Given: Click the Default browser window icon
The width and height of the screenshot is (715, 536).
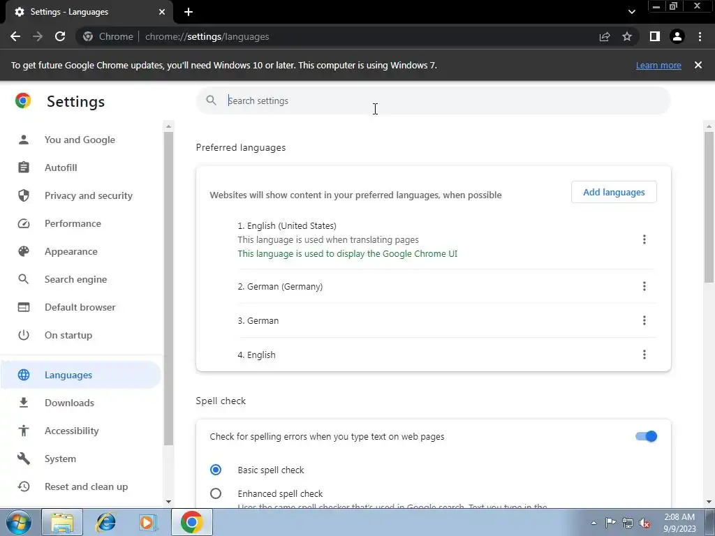Looking at the screenshot, I should (x=24, y=307).
